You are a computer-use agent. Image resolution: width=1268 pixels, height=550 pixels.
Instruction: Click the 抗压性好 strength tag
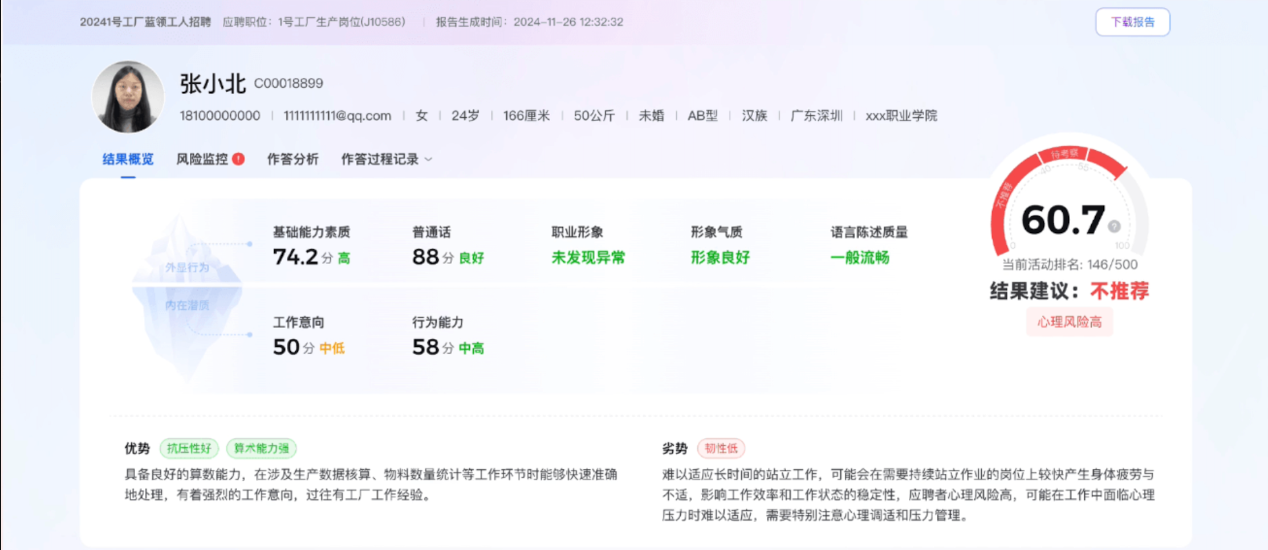(189, 448)
